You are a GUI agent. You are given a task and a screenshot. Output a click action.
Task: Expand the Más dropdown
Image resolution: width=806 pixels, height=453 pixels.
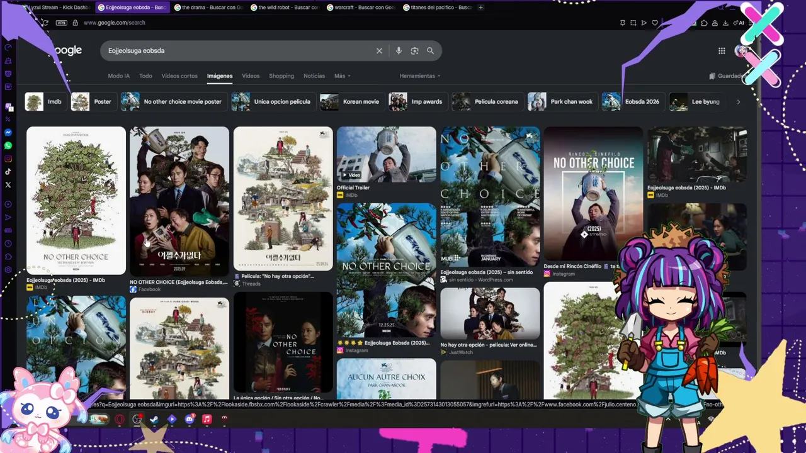point(343,76)
